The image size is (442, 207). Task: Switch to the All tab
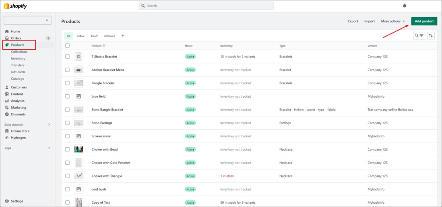click(x=69, y=36)
